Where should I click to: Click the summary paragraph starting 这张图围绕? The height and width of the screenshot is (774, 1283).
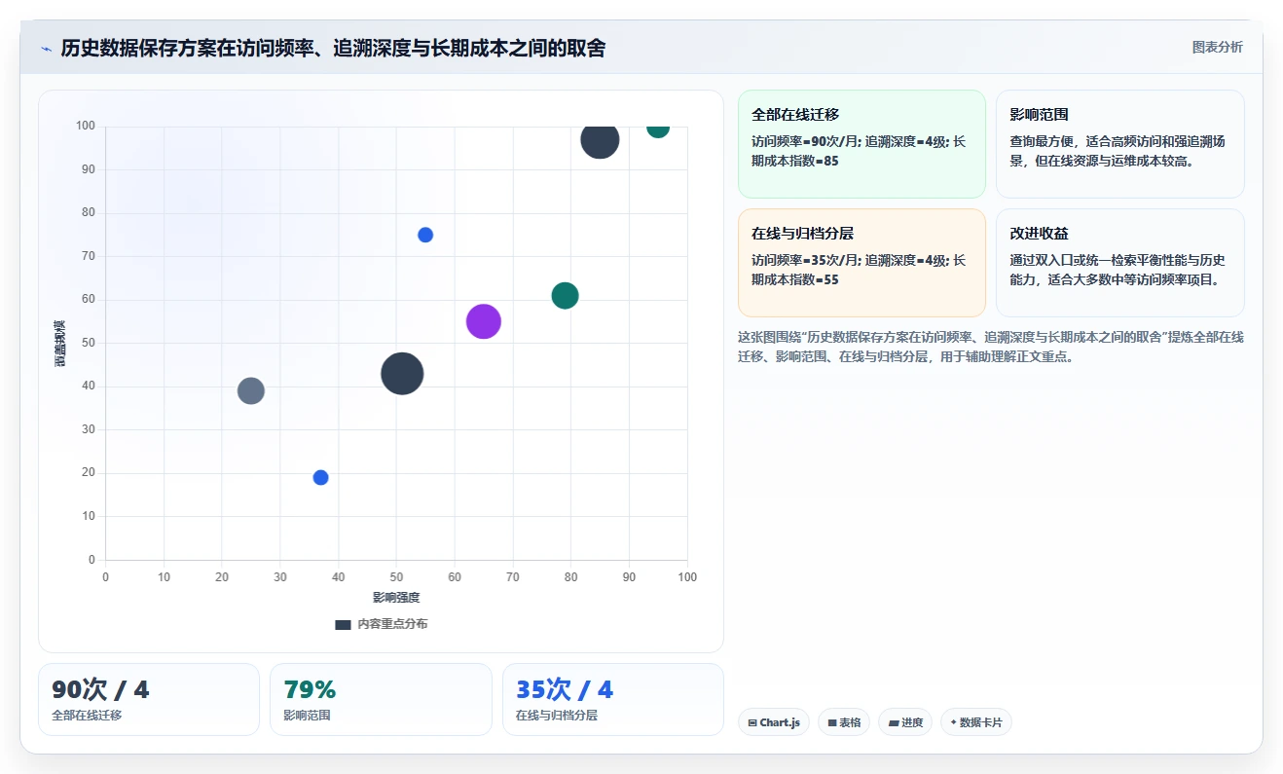pyautogui.click(x=991, y=347)
